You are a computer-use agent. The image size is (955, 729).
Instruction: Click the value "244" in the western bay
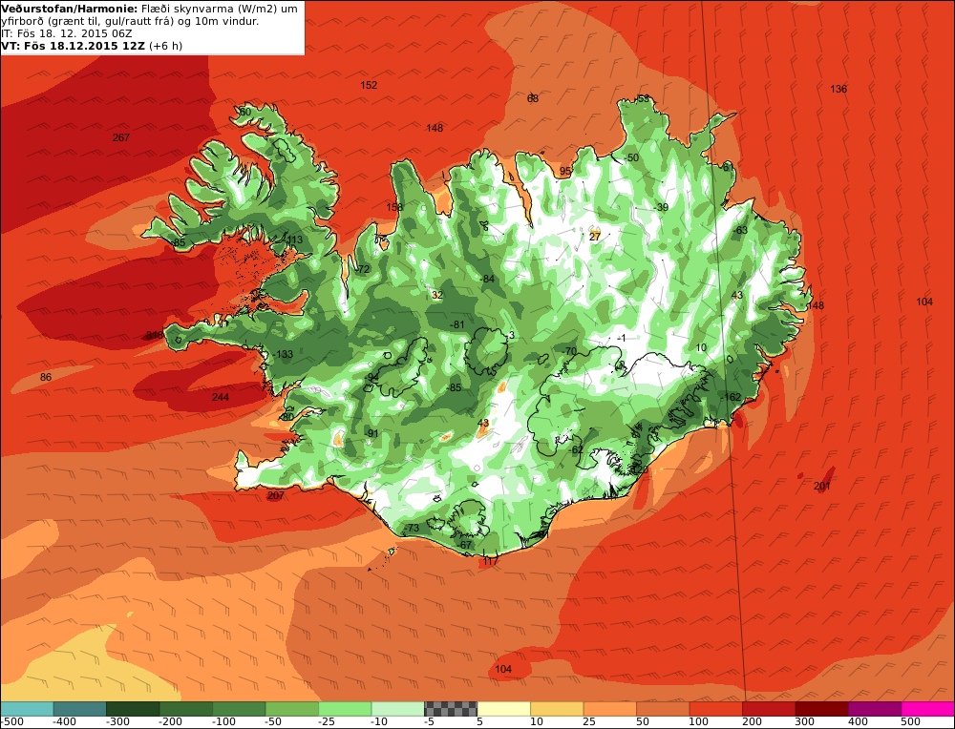(x=221, y=397)
